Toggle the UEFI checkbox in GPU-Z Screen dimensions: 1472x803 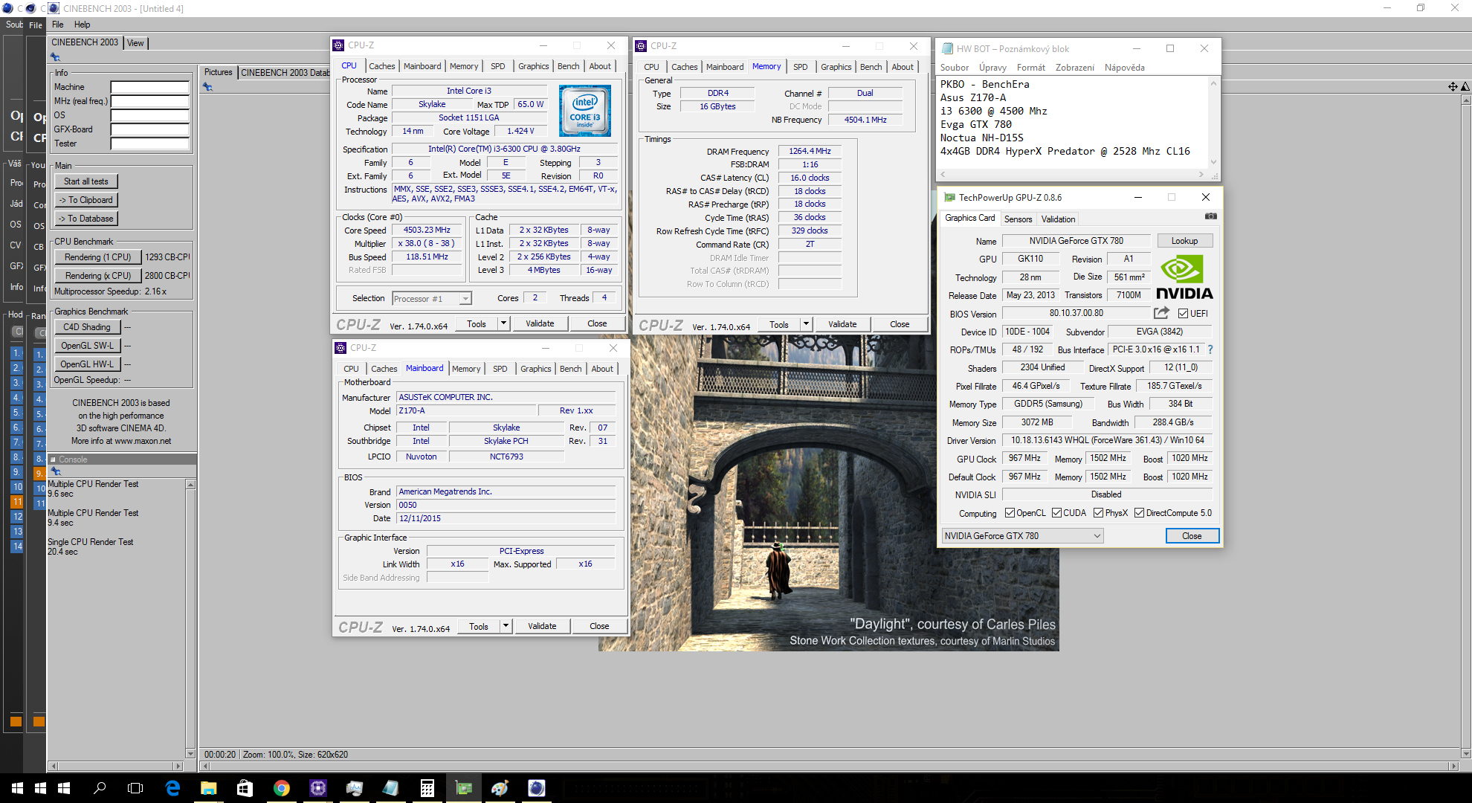1183,314
